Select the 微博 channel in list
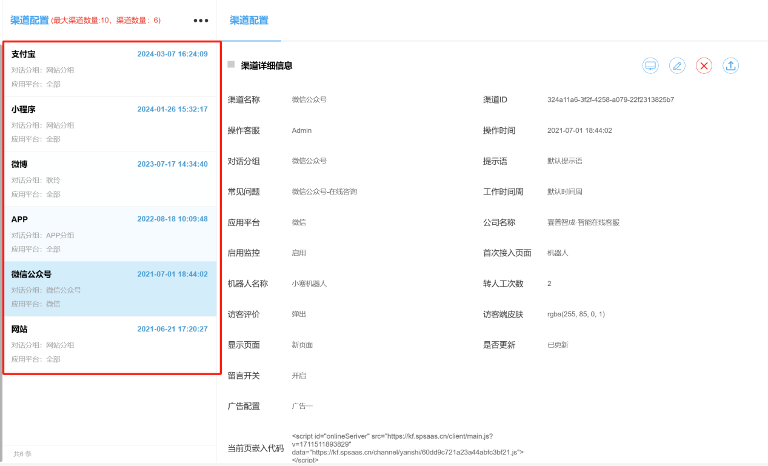This screenshot has height=466, width=768. [x=110, y=179]
